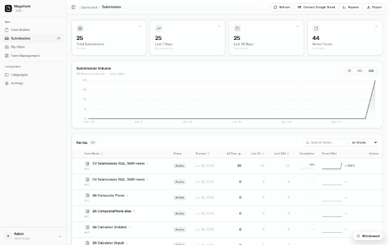Click the form icon beside QA Calculator (hidden)
The image size is (388, 245).
coord(87,227)
